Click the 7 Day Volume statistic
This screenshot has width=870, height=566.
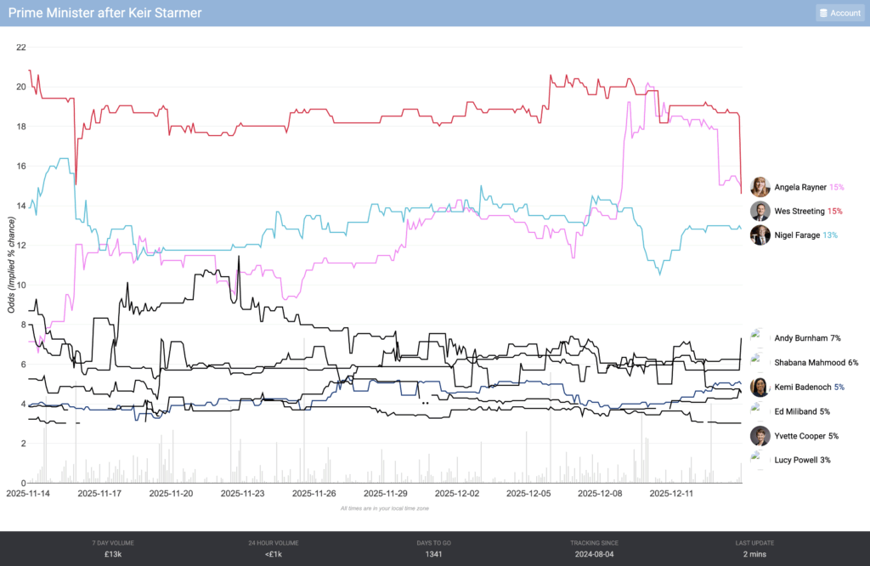112,549
